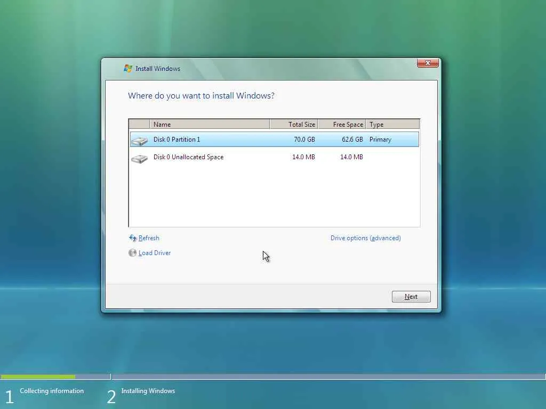Screen dimensions: 546x409
Task: Click the 'Where do you want to install Windows?' heading
Action: (x=201, y=96)
